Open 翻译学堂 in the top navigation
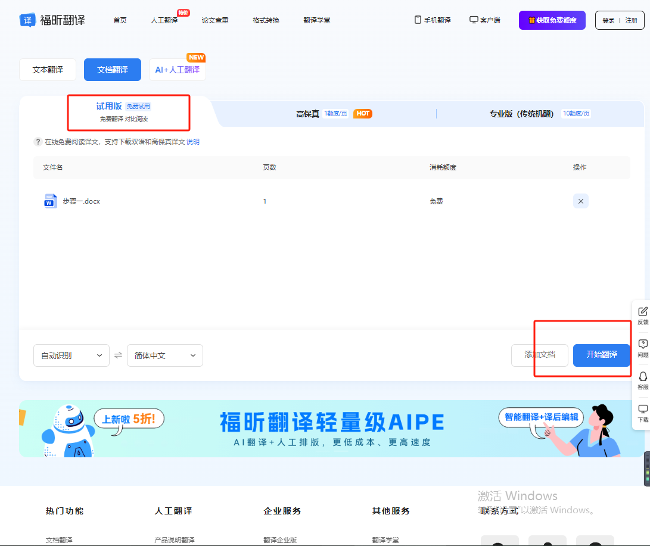The width and height of the screenshot is (650, 546). pyautogui.click(x=317, y=20)
